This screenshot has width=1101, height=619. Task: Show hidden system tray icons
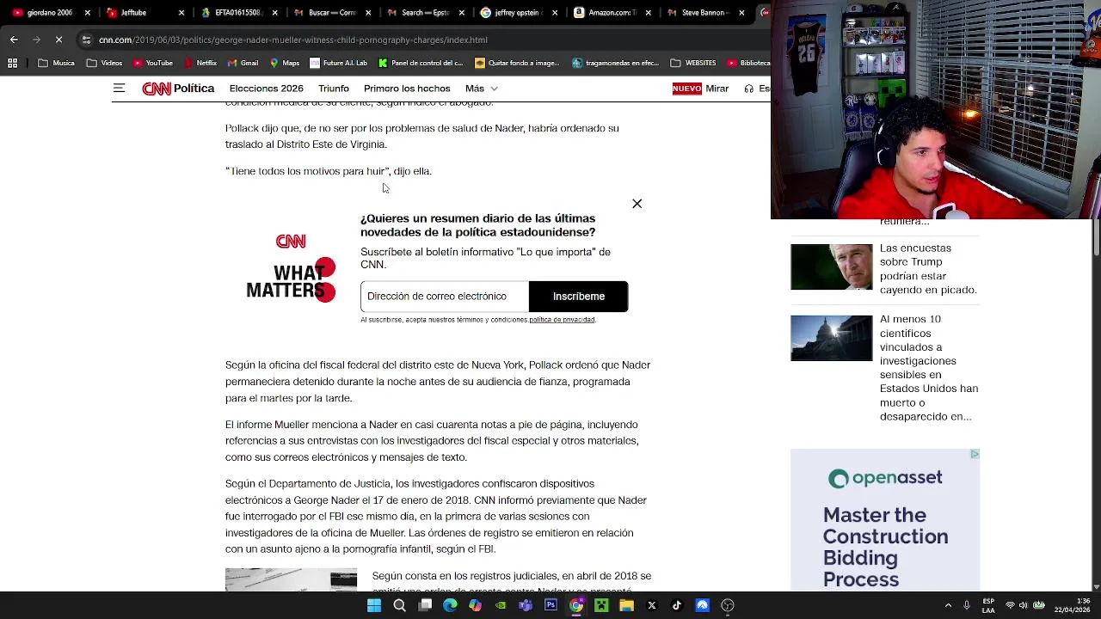point(948,605)
